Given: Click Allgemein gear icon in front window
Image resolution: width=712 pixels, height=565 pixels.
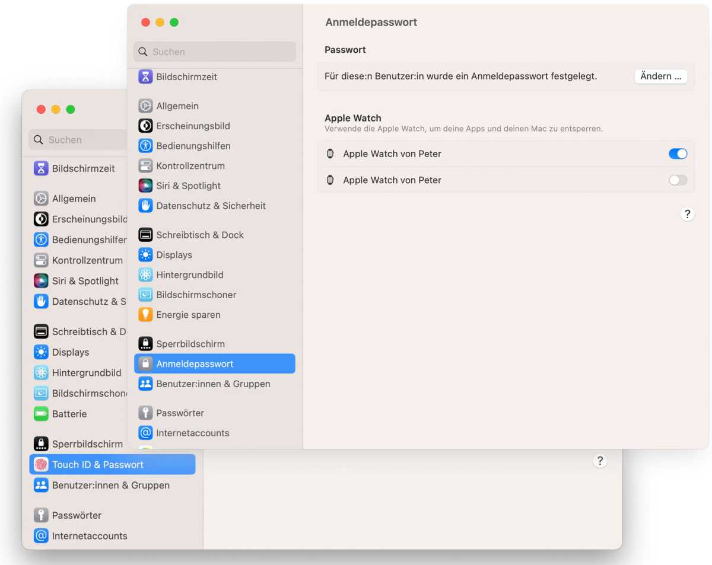Looking at the screenshot, I should (145, 106).
